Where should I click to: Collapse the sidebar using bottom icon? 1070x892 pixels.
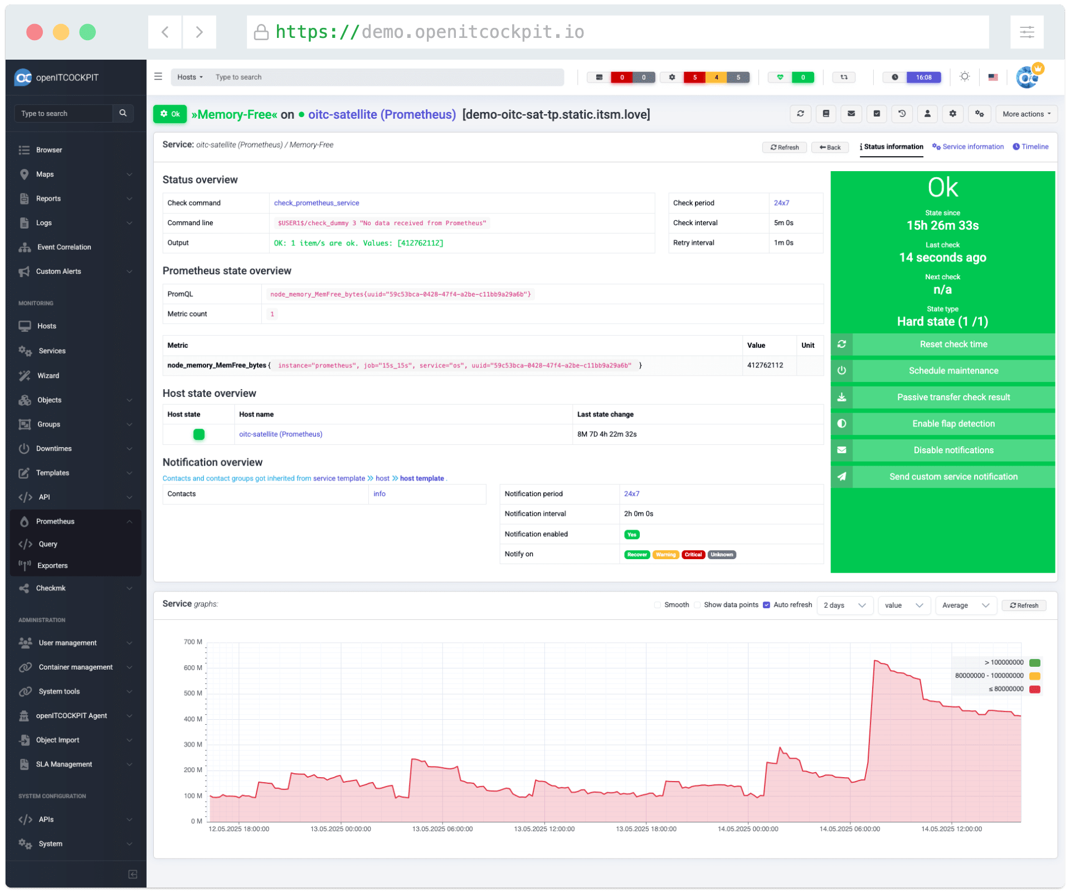[x=133, y=874]
